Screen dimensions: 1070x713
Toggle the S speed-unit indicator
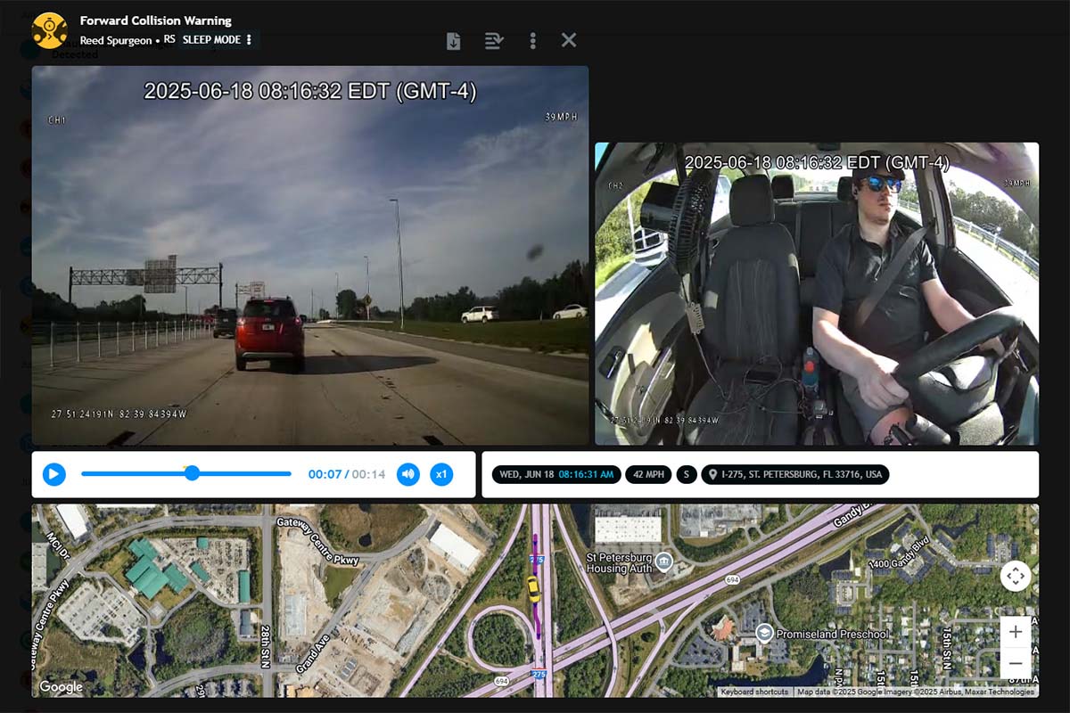pos(686,474)
